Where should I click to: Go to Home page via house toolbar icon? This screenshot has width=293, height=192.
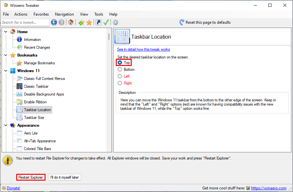pos(71,22)
